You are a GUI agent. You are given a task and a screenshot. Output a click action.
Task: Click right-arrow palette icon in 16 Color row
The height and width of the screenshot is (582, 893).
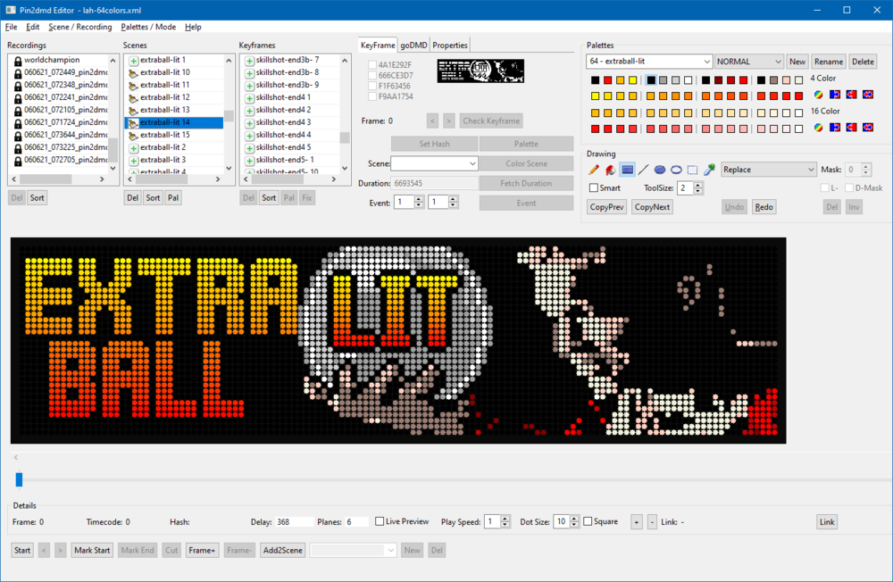point(835,128)
